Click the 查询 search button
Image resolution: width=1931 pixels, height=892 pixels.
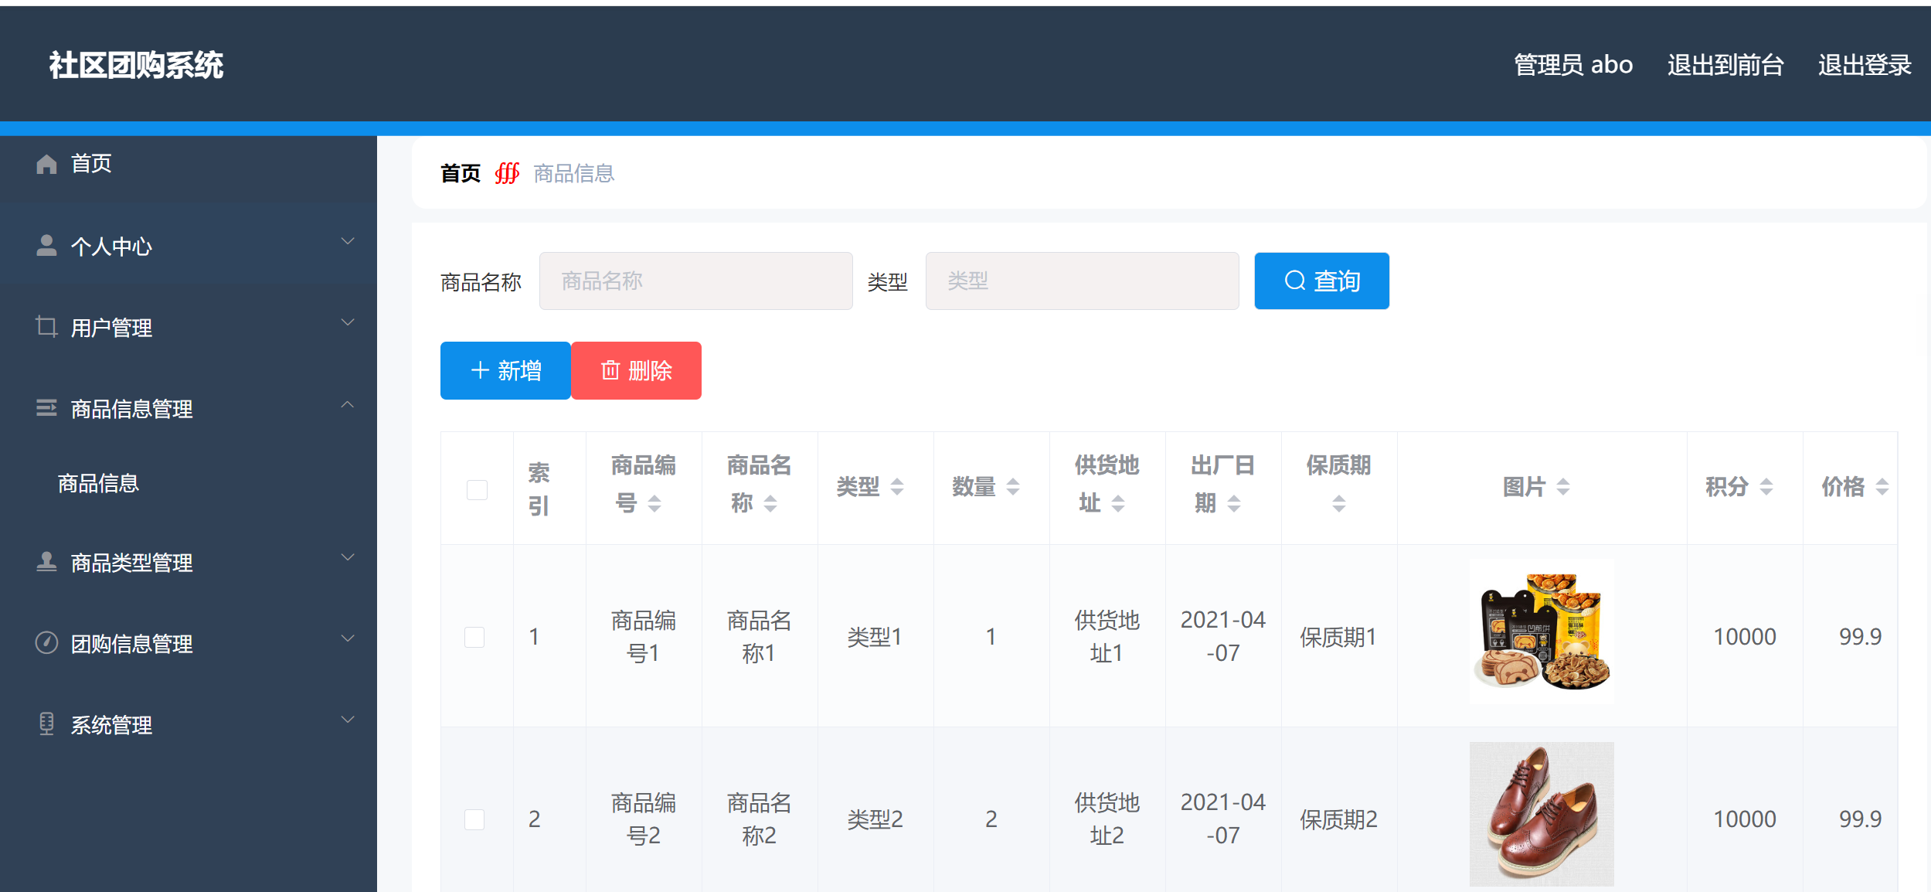pyautogui.click(x=1321, y=281)
